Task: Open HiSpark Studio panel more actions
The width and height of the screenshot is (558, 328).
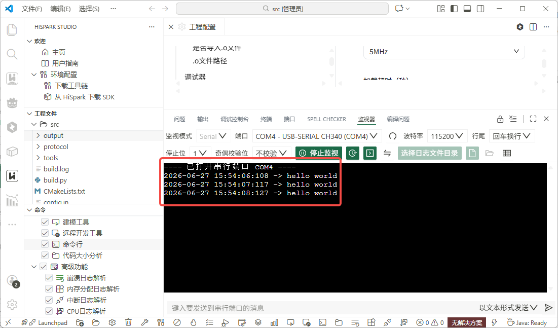Action: pyautogui.click(x=152, y=27)
